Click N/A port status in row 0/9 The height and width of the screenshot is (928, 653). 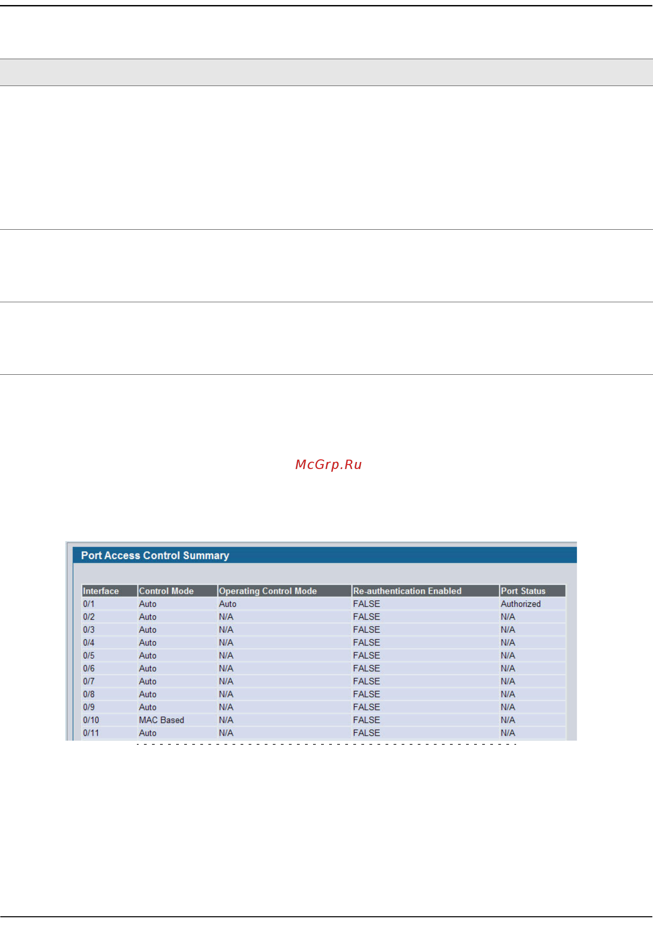pyautogui.click(x=508, y=707)
